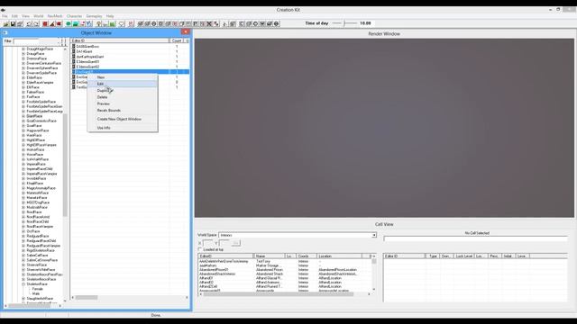Click the X coordinate field in Cell View
Image resolution: width=577 pixels, height=324 pixels.
208,243
